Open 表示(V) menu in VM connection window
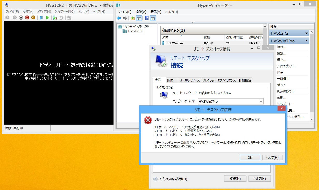The width and height of the screenshot is (319, 190). (x=84, y=12)
